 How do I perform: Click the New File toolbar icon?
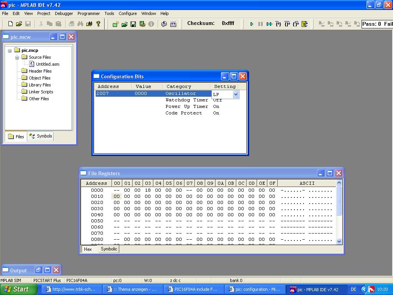click(10, 24)
